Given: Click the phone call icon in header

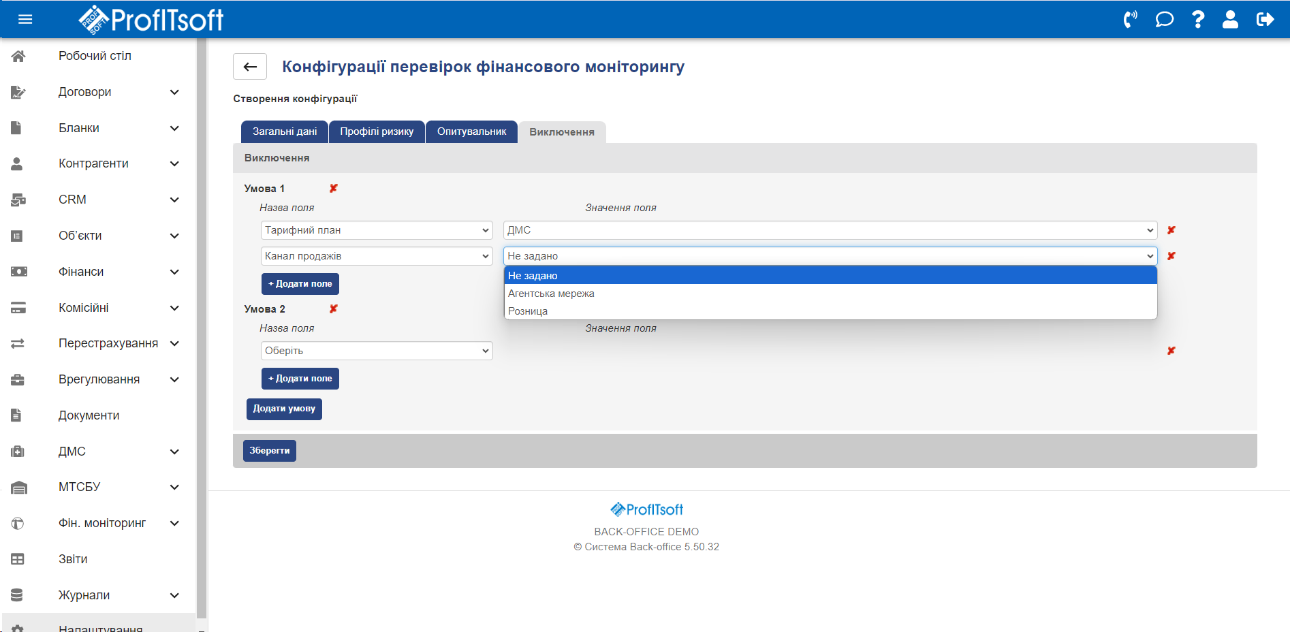Looking at the screenshot, I should pyautogui.click(x=1130, y=19).
